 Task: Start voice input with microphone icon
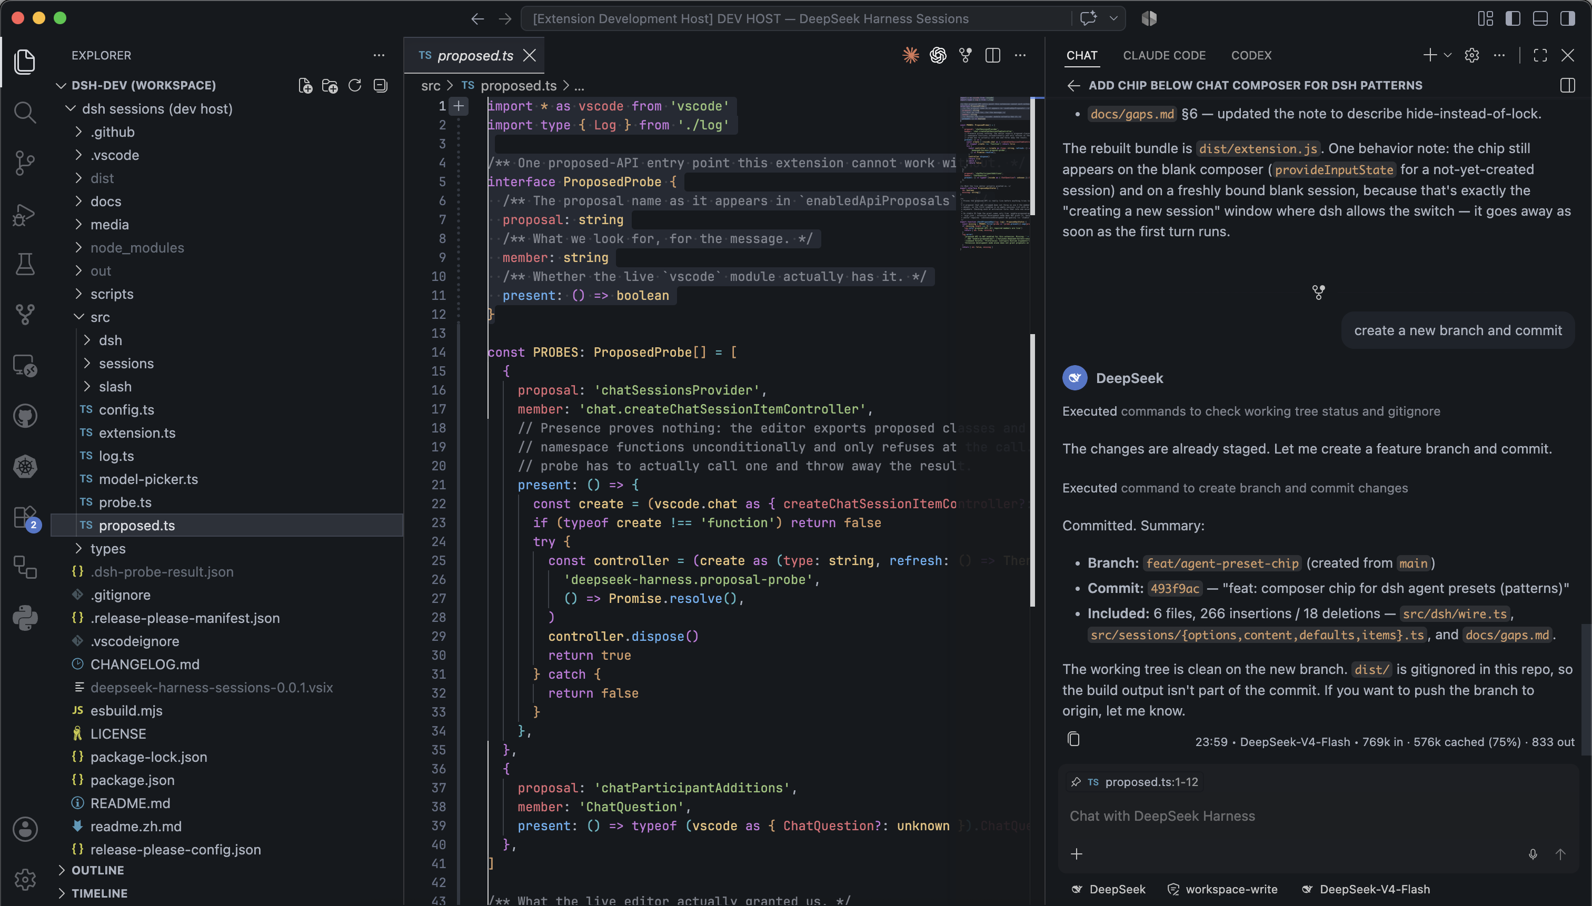pyautogui.click(x=1533, y=854)
